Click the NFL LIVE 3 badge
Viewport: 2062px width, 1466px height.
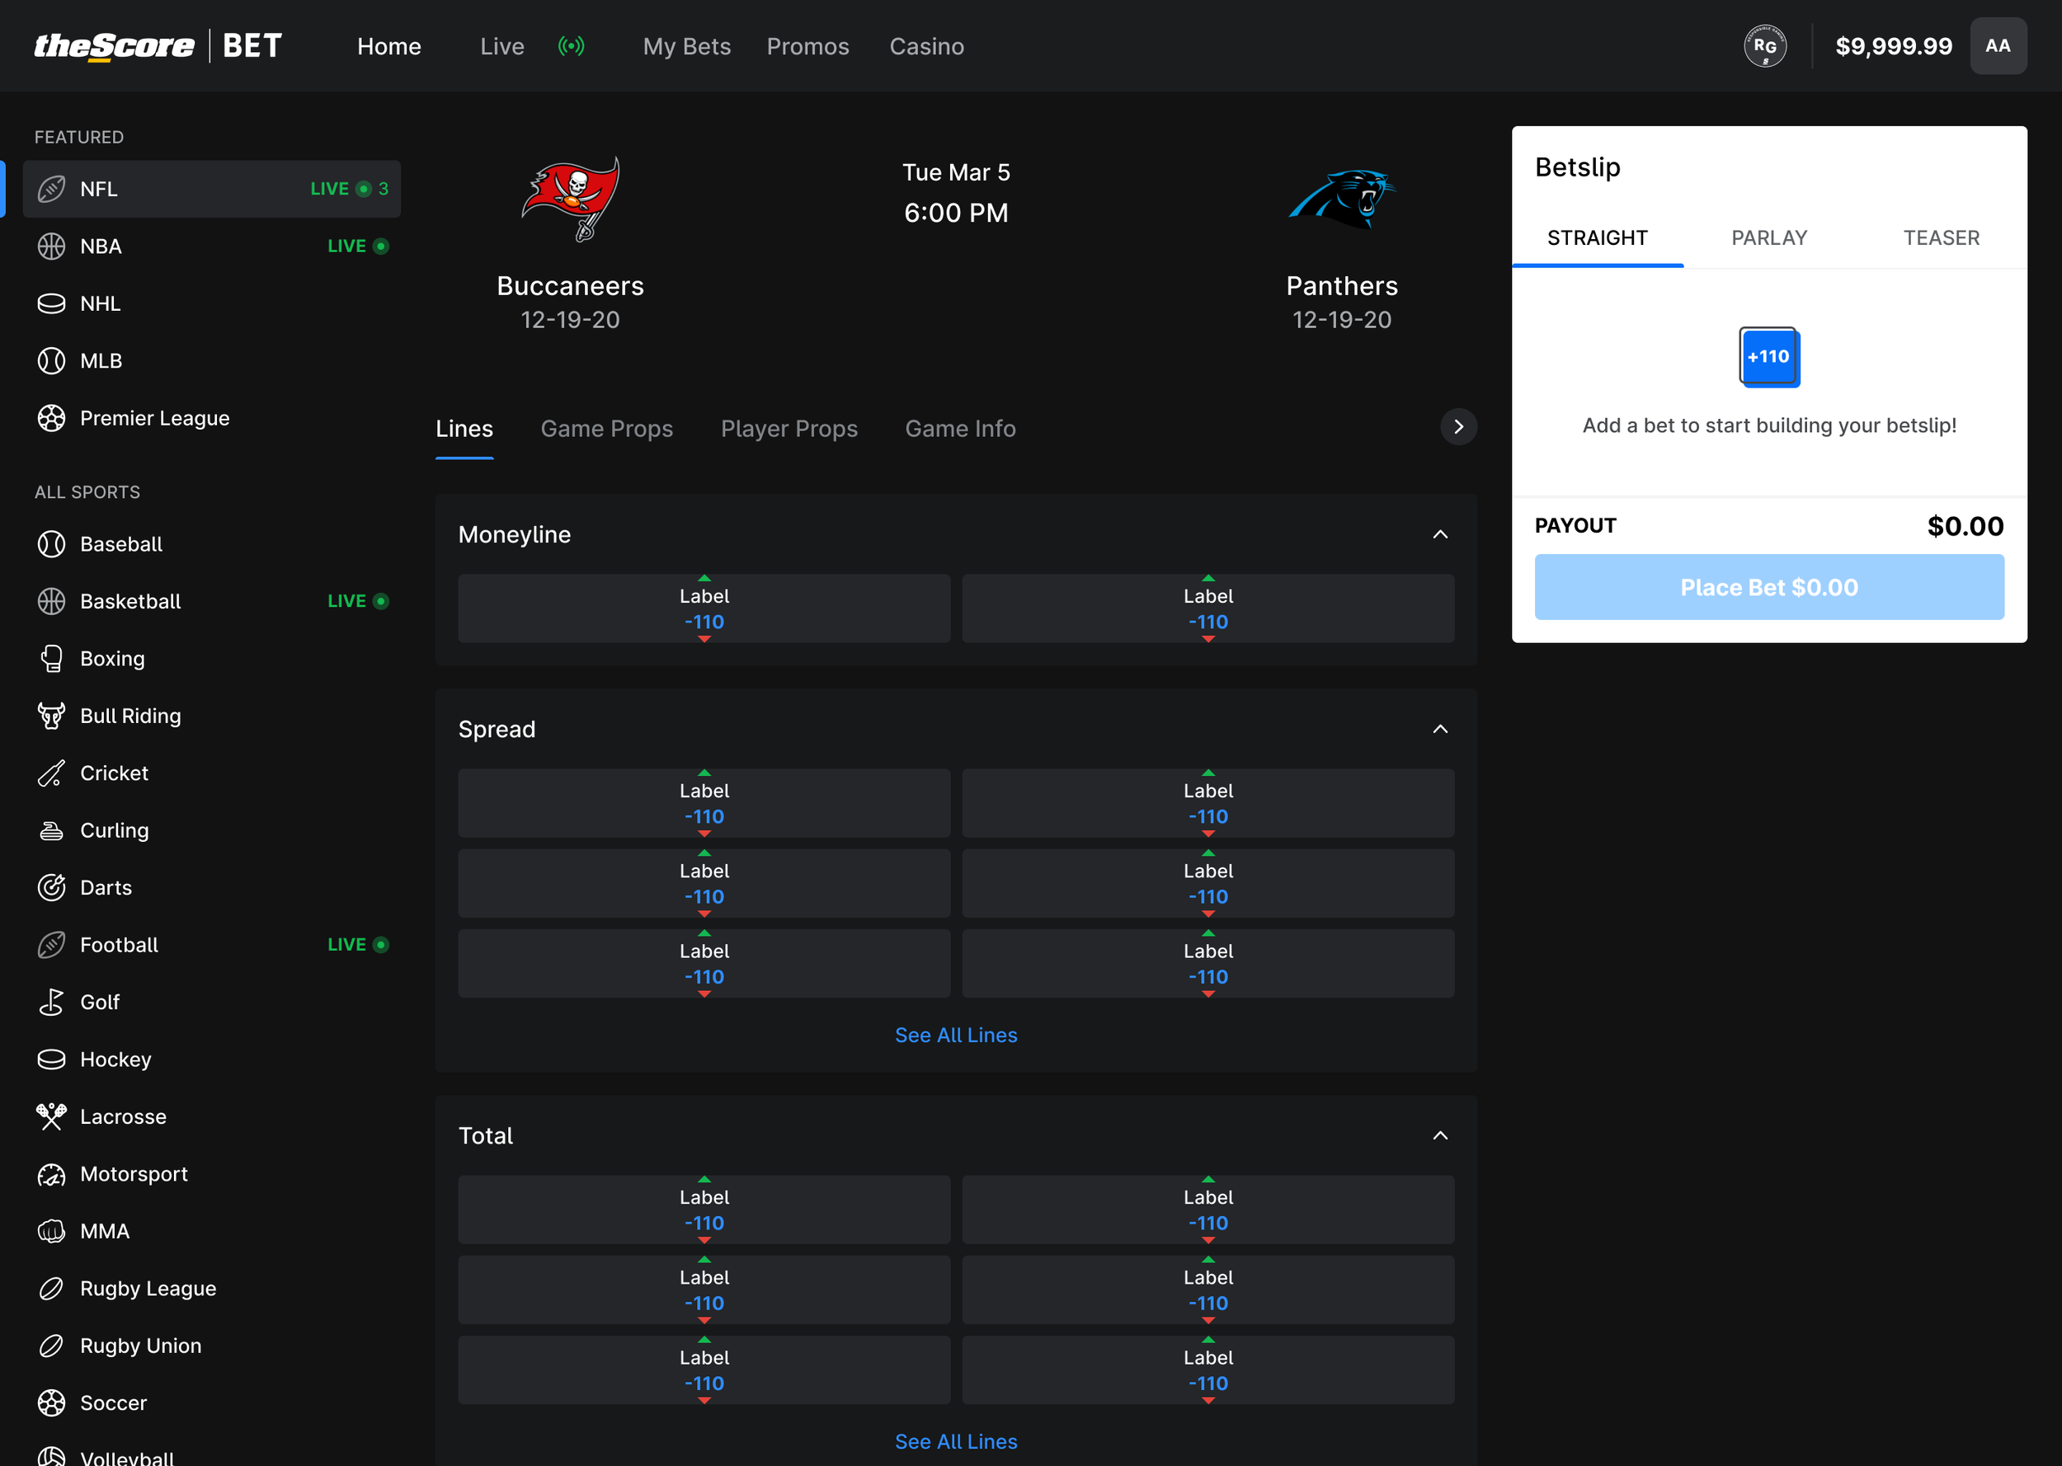pyautogui.click(x=350, y=189)
